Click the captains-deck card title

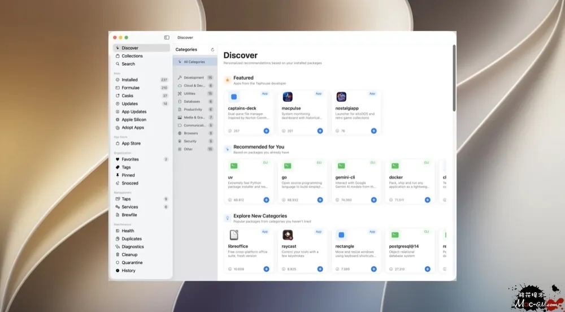coord(242,108)
